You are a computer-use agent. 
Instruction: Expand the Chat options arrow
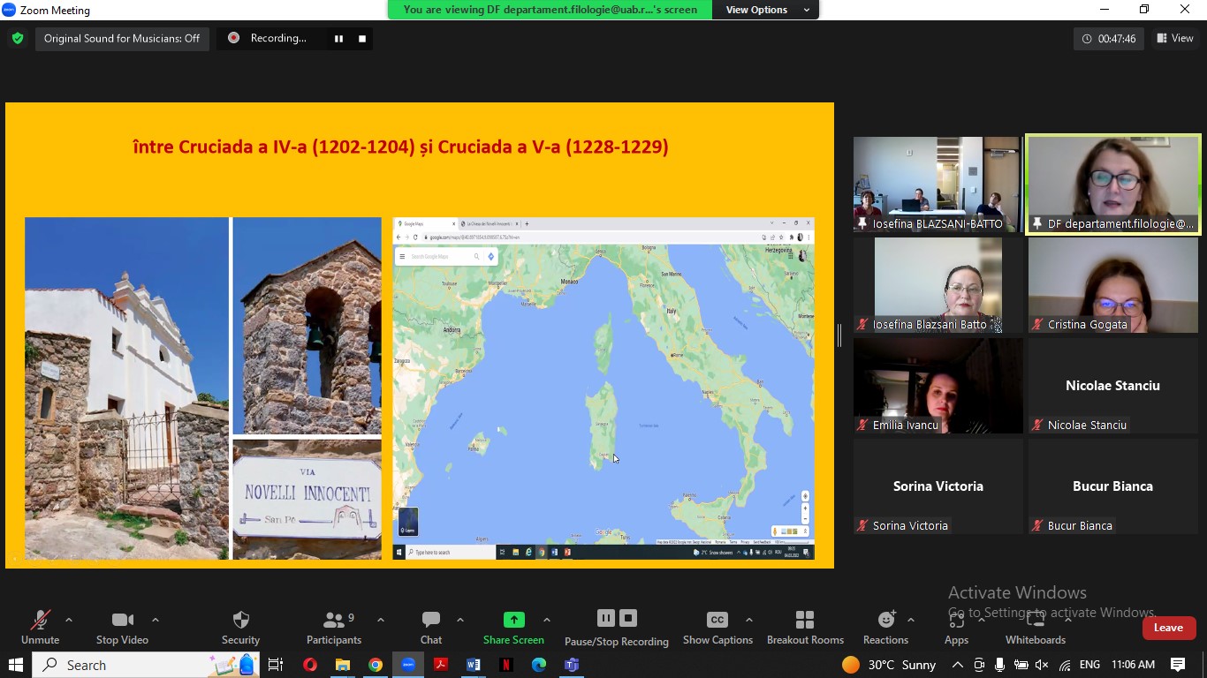point(460,620)
